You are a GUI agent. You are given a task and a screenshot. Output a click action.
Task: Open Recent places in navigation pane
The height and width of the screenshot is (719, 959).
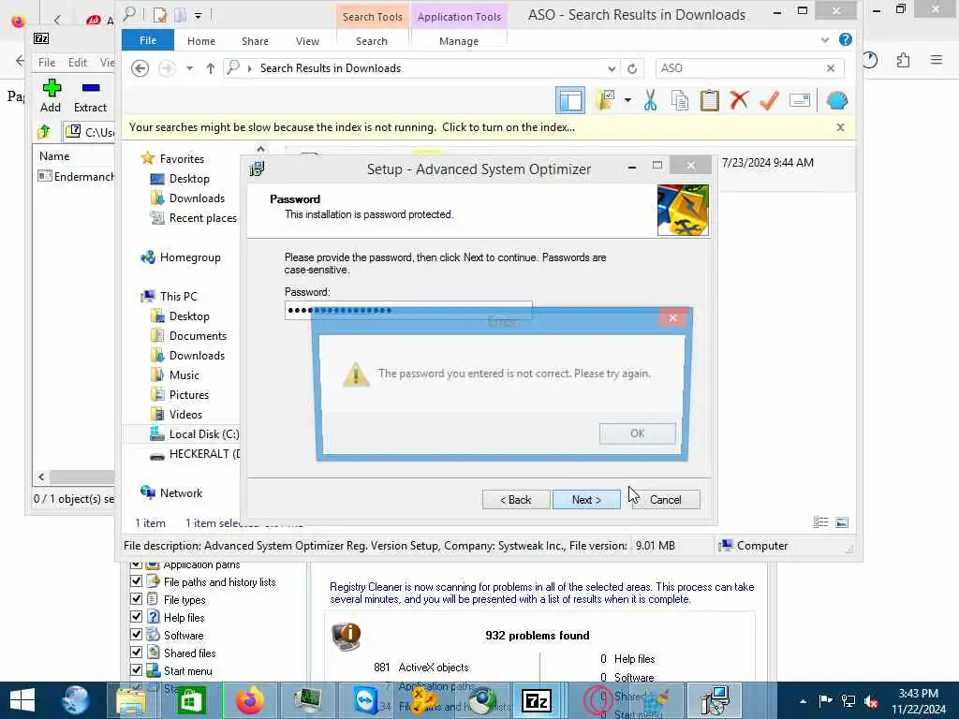pyautogui.click(x=202, y=217)
